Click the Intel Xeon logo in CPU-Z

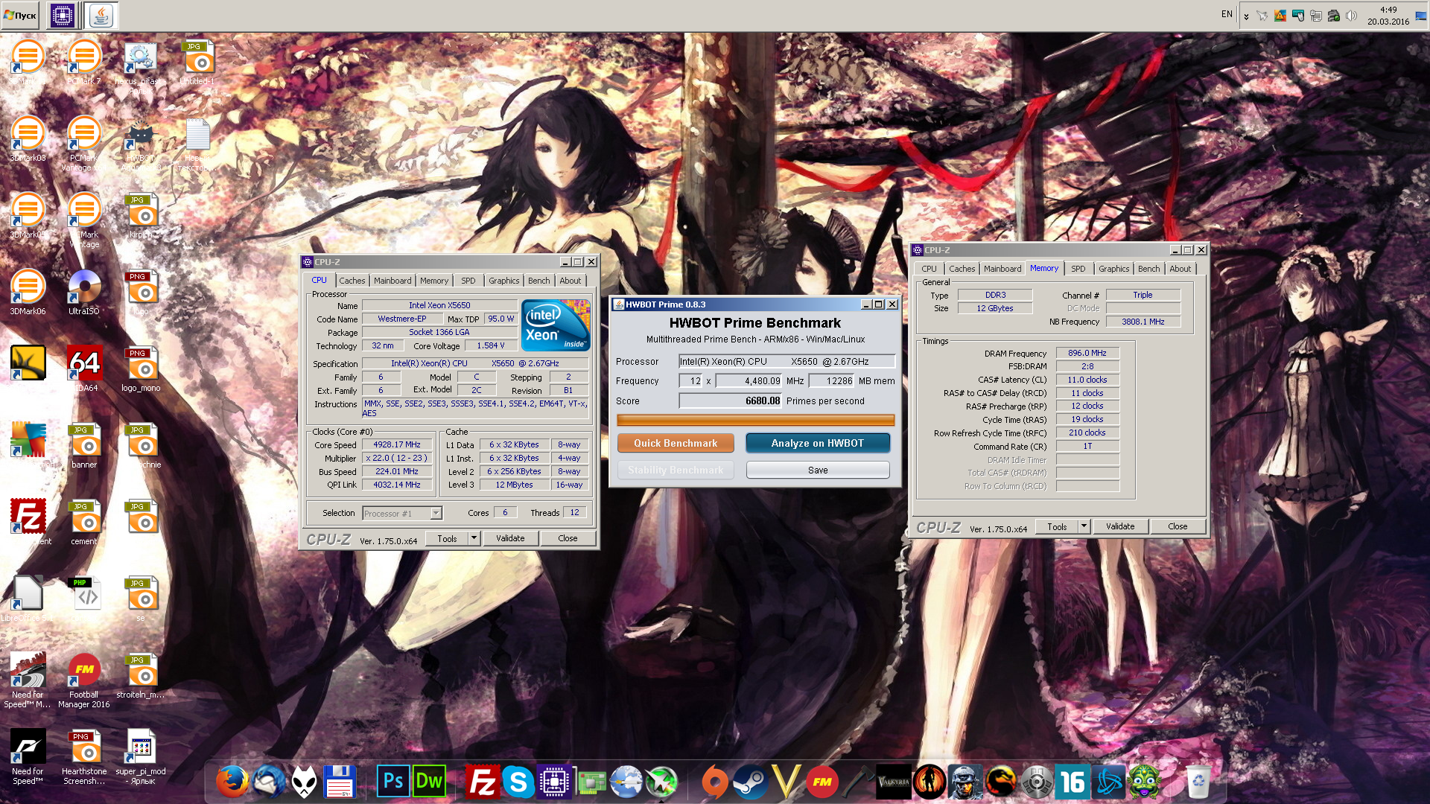tap(556, 325)
